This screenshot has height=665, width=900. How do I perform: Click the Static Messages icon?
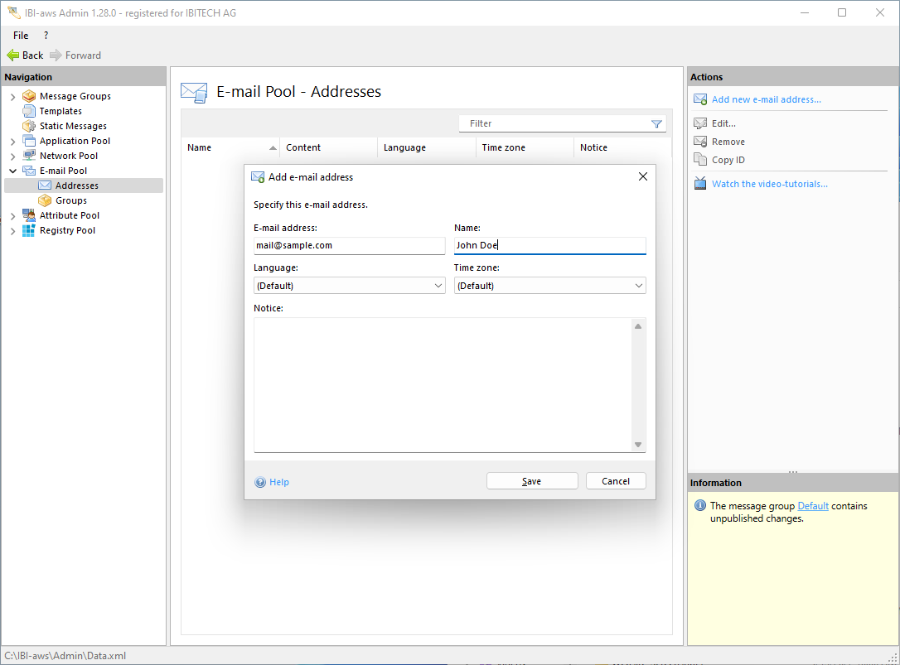point(29,126)
